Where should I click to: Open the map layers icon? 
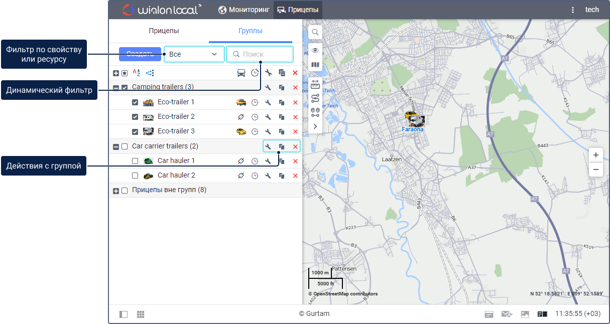pyautogui.click(x=315, y=65)
